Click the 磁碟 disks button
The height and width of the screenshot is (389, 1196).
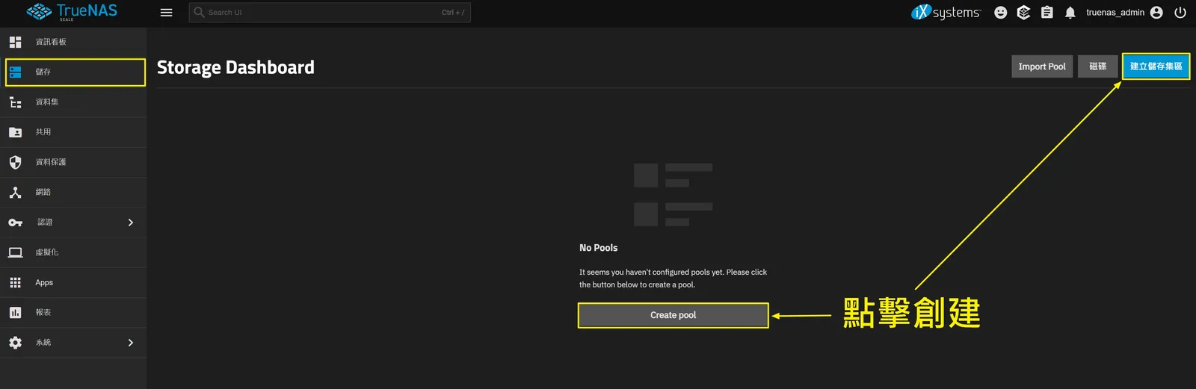pos(1097,66)
